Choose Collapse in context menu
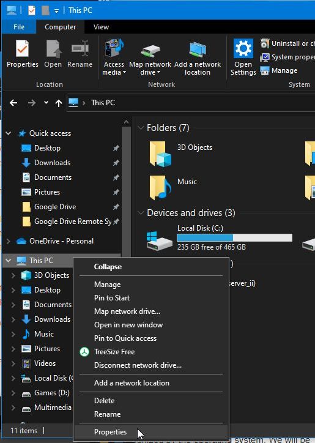The height and width of the screenshot is (443, 315). 151,267
